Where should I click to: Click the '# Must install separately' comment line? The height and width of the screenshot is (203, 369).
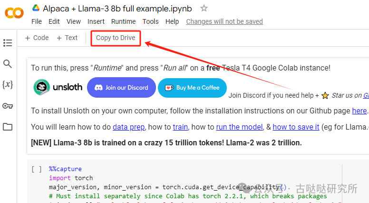point(188,196)
